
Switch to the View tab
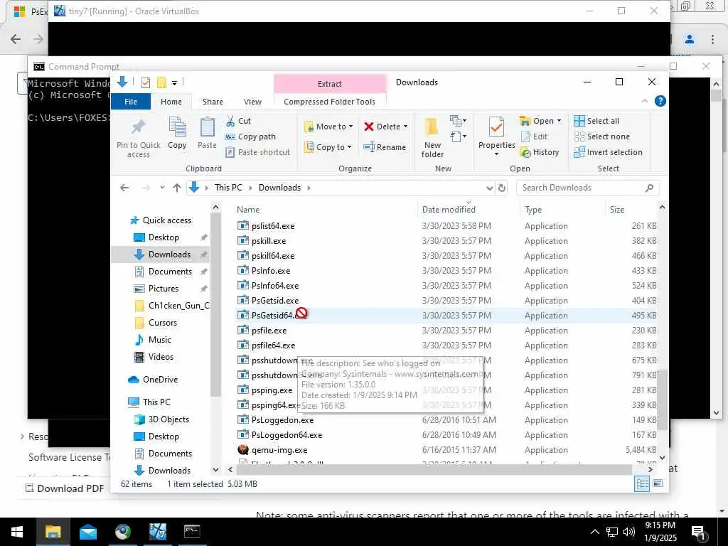click(252, 101)
